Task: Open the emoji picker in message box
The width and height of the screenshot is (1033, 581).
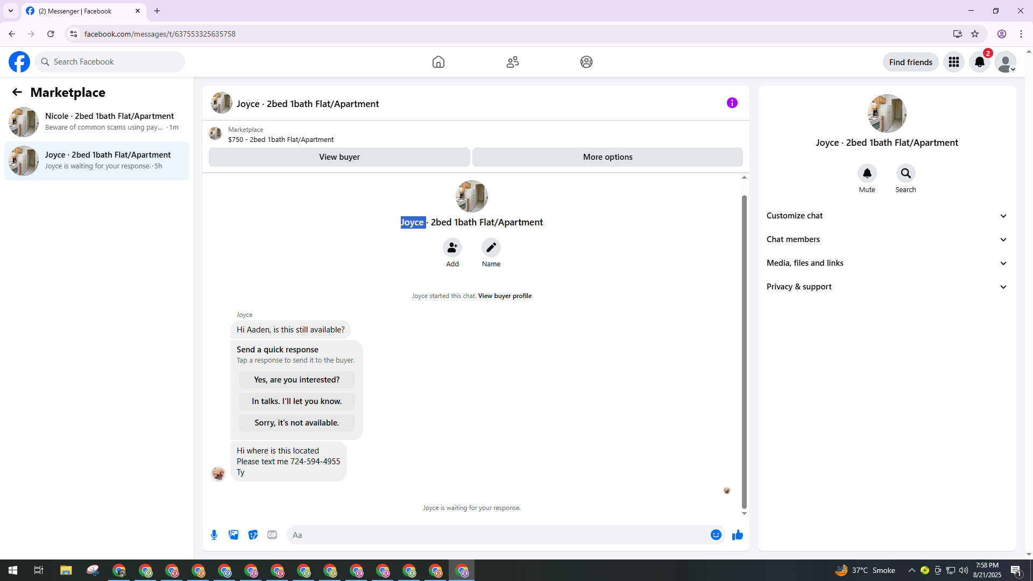Action: pyautogui.click(x=716, y=535)
